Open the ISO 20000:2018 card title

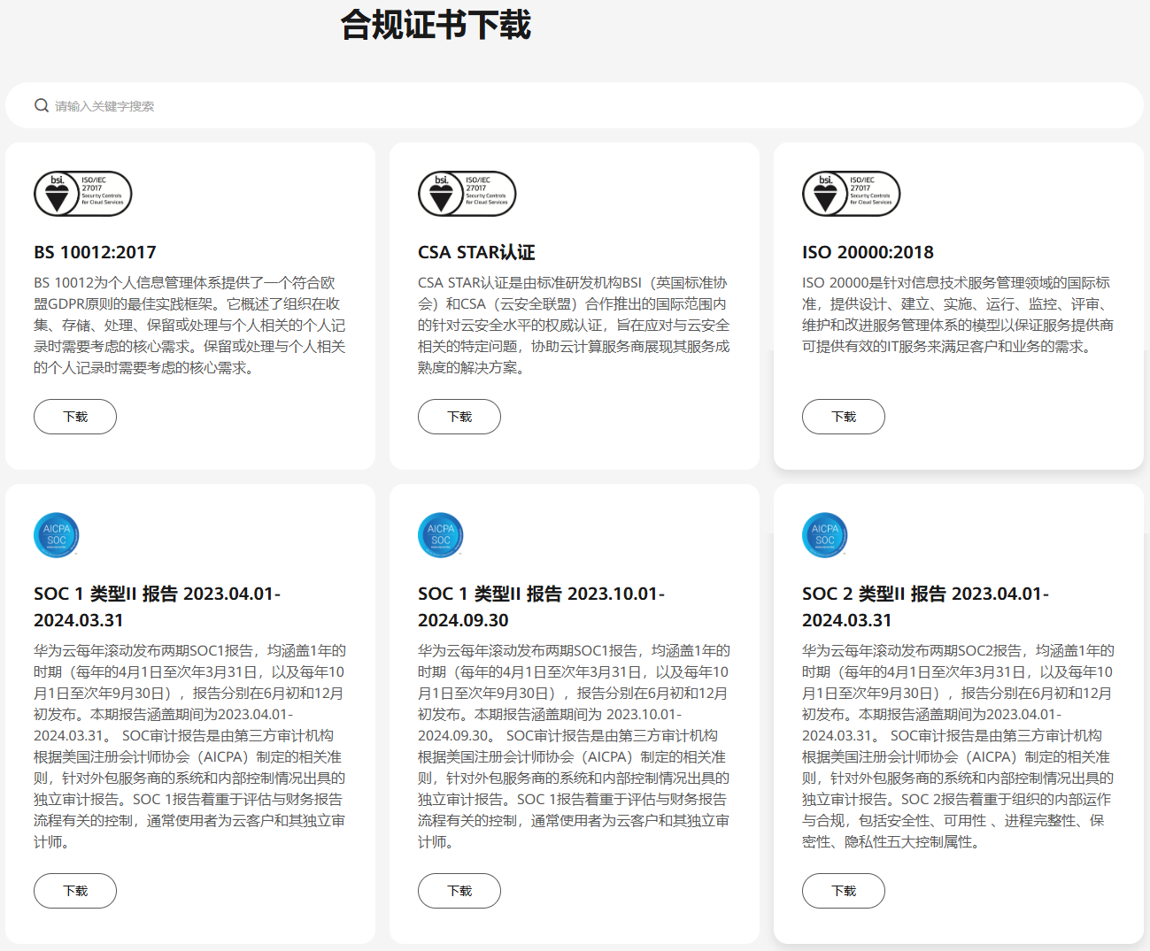868,252
